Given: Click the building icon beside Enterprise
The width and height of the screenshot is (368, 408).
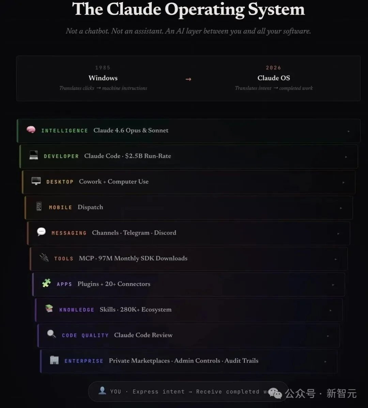Looking at the screenshot, I should [x=54, y=360].
